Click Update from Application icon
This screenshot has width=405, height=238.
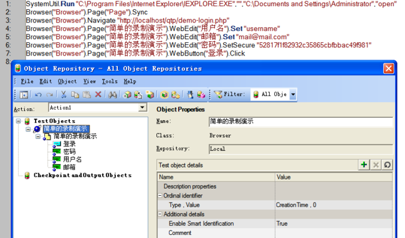138,95
